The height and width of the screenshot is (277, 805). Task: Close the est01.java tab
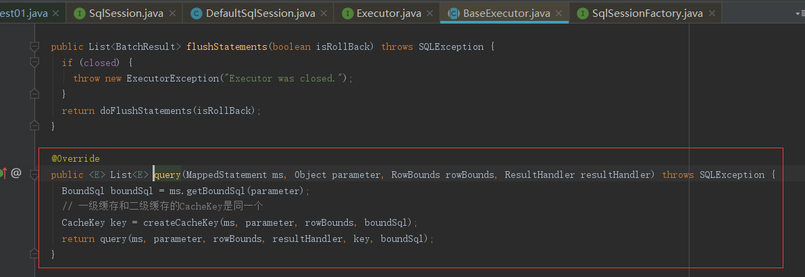[57, 14]
